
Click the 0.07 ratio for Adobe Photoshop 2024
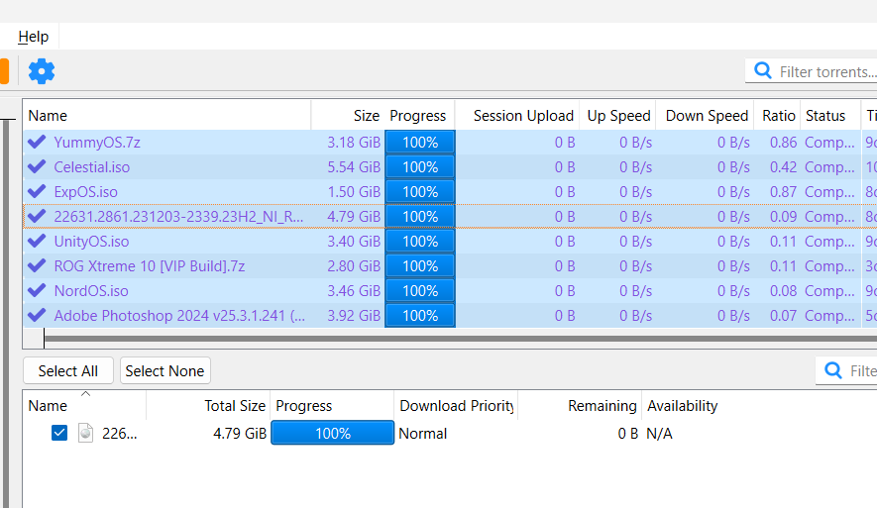point(783,315)
